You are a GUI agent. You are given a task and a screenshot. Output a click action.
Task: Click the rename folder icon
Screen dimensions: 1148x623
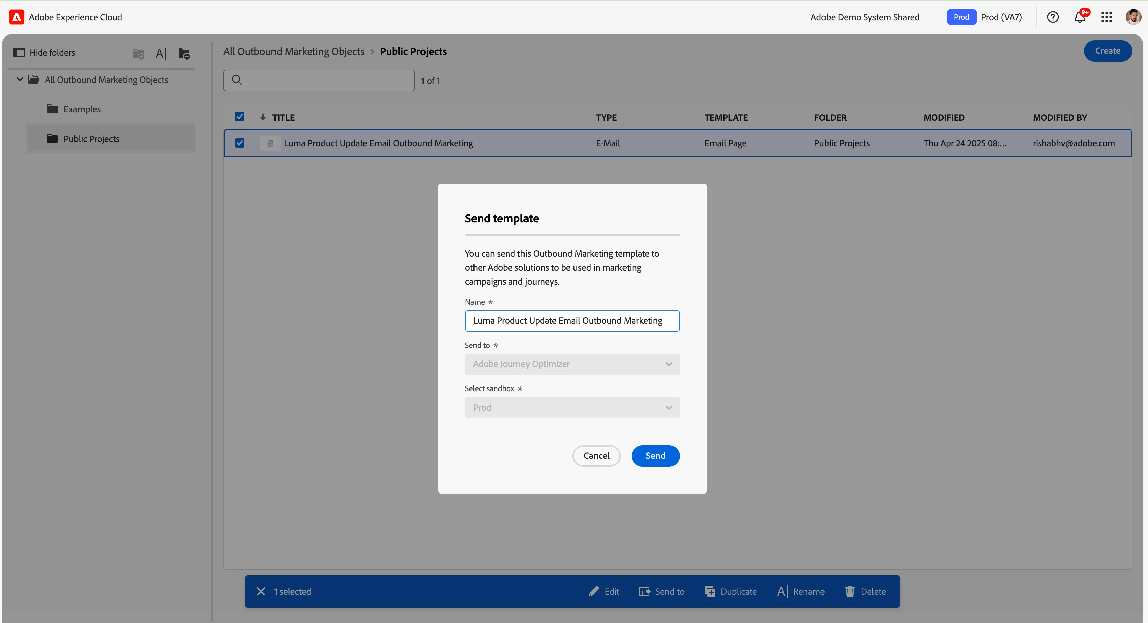pyautogui.click(x=161, y=54)
